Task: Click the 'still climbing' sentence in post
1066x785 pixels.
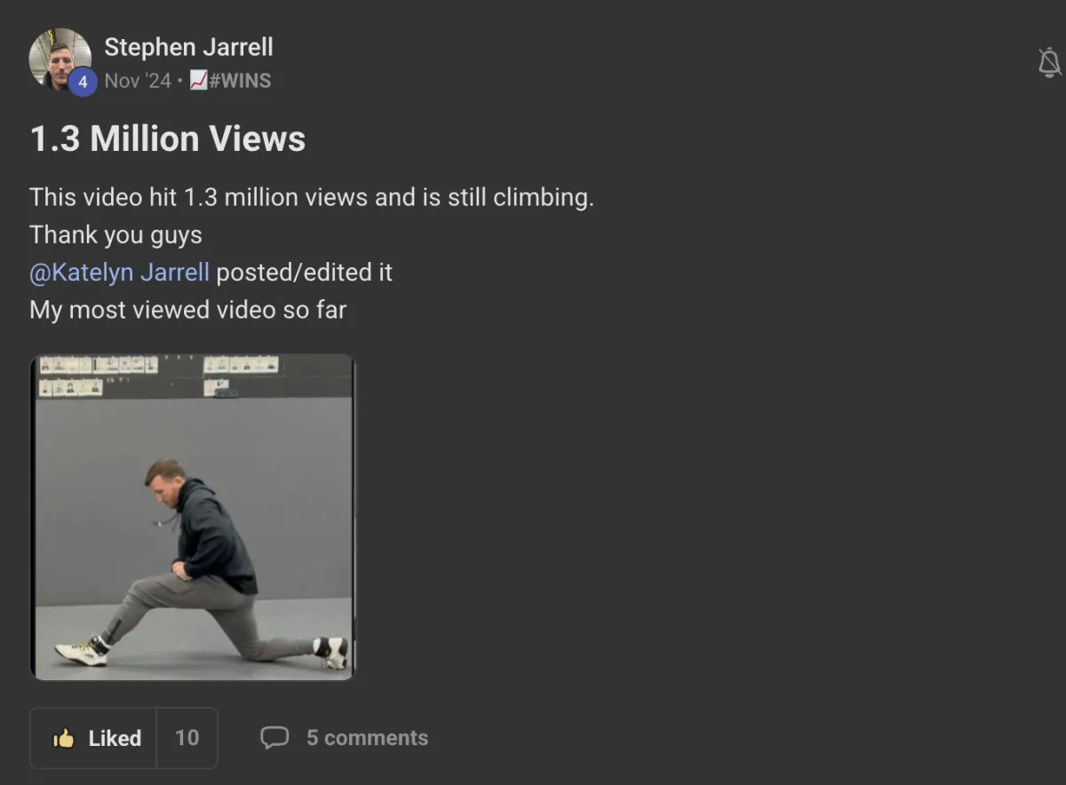Action: tap(311, 197)
